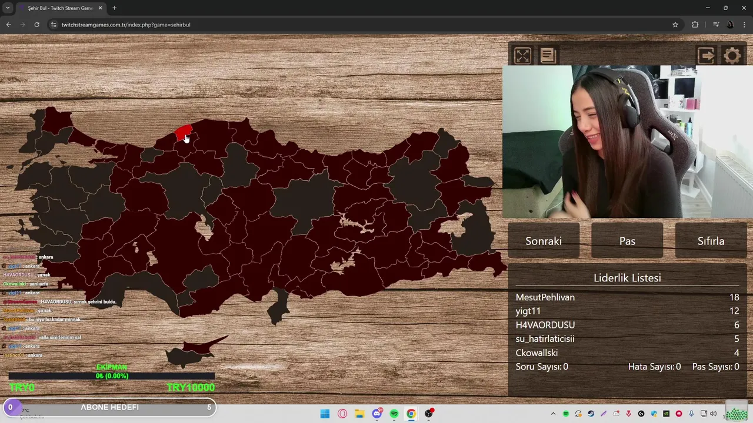This screenshot has height=423, width=753.
Task: Click the Discord system tray icon
Action: tap(616, 414)
